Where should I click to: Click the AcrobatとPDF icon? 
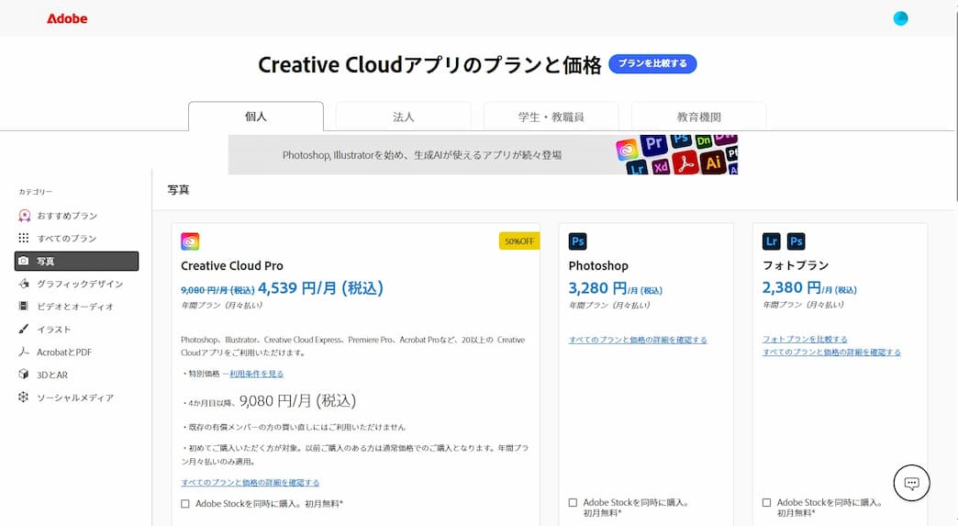coord(24,352)
